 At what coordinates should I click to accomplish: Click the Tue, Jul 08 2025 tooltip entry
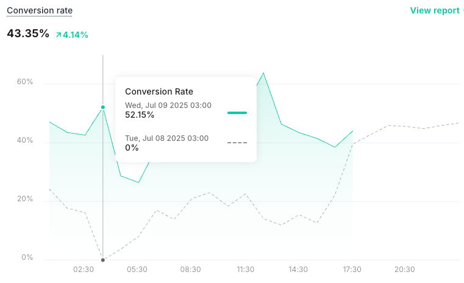(166, 138)
